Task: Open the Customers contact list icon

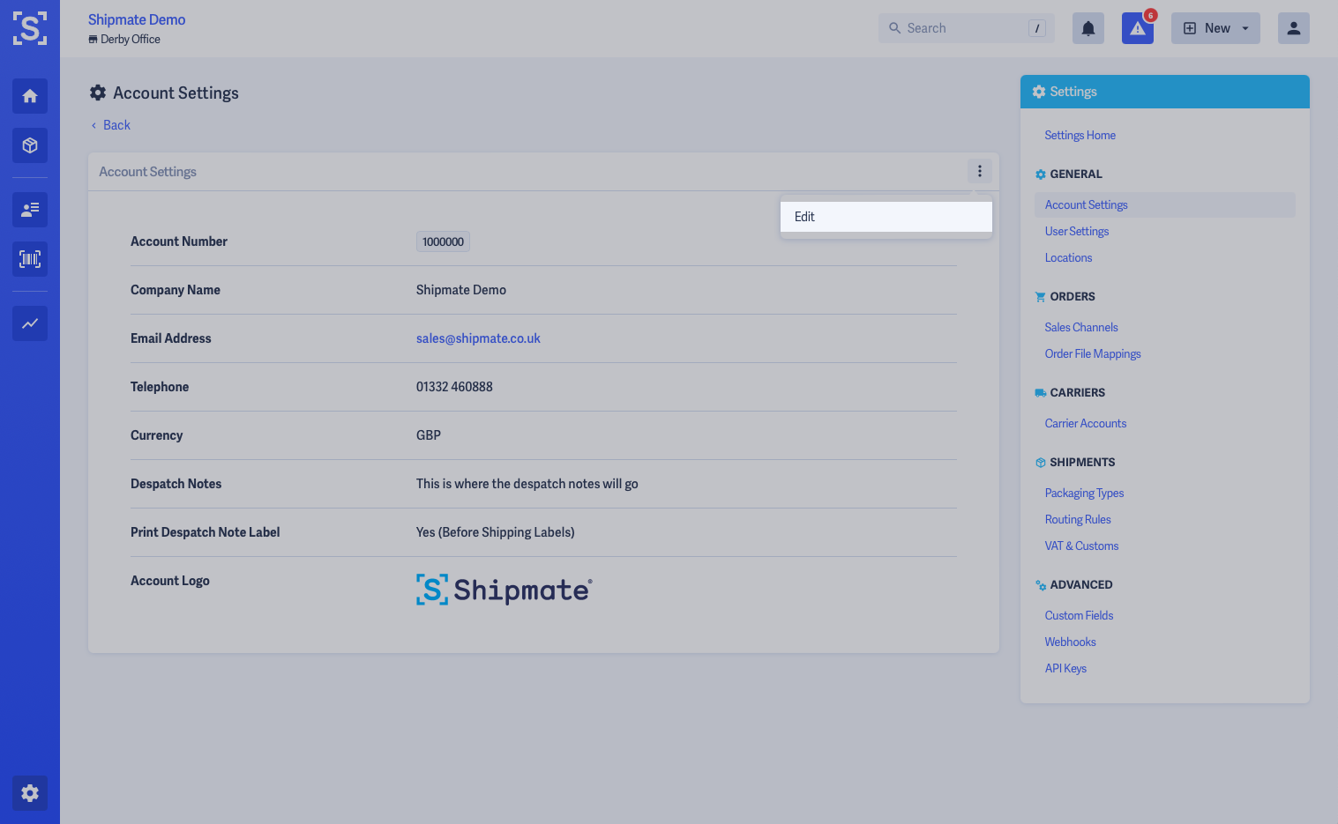Action: (x=30, y=210)
